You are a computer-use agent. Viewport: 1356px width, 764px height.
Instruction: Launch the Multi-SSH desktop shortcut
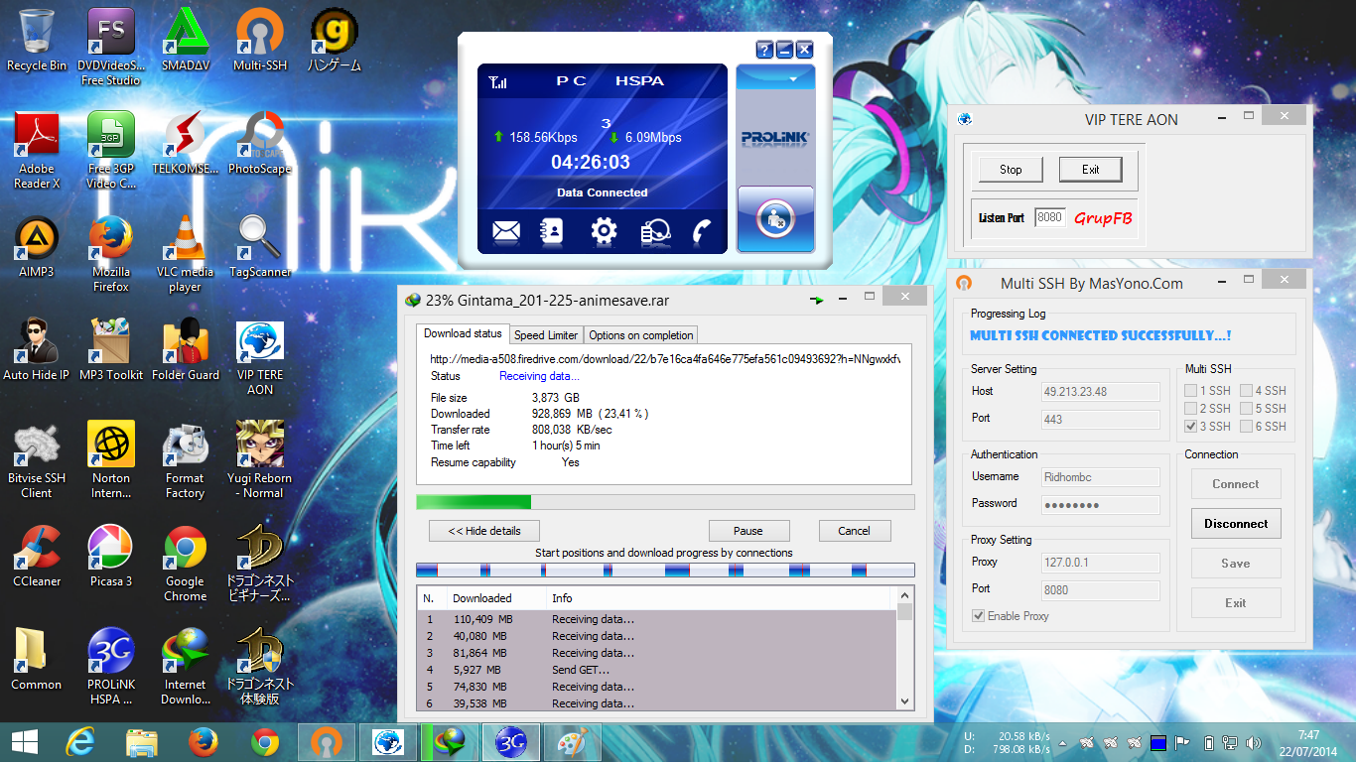click(260, 39)
